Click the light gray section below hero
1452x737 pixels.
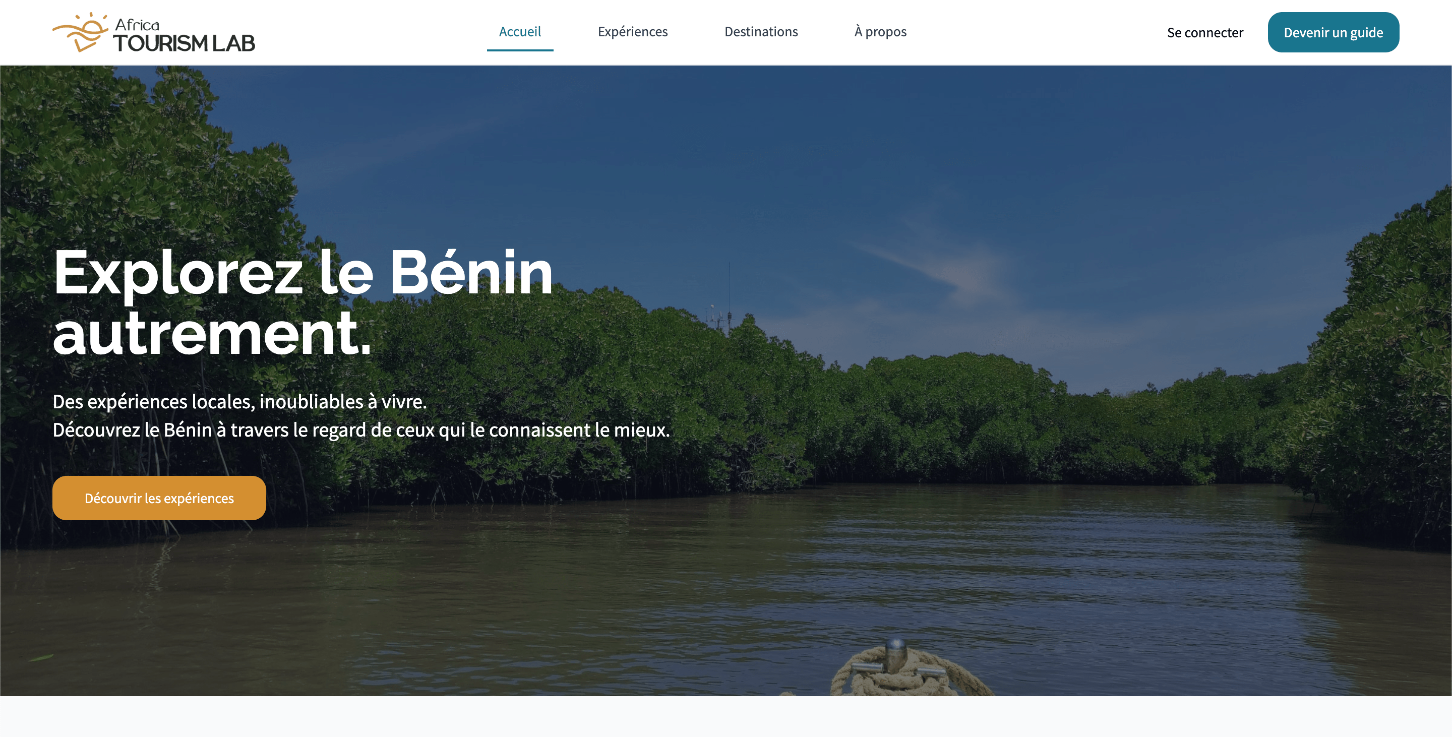click(x=726, y=716)
